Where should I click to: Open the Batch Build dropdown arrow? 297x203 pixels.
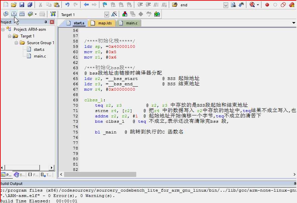[x=36, y=14]
